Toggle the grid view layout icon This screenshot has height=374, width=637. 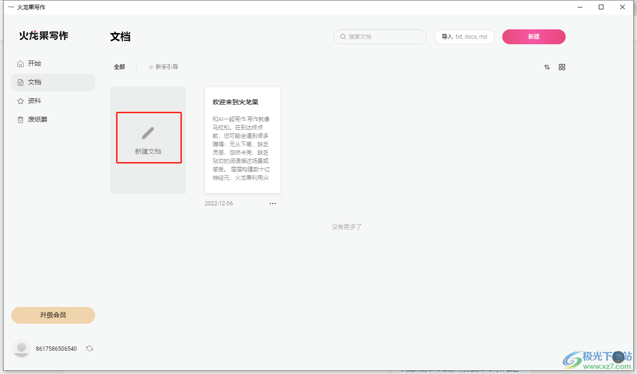tap(562, 67)
